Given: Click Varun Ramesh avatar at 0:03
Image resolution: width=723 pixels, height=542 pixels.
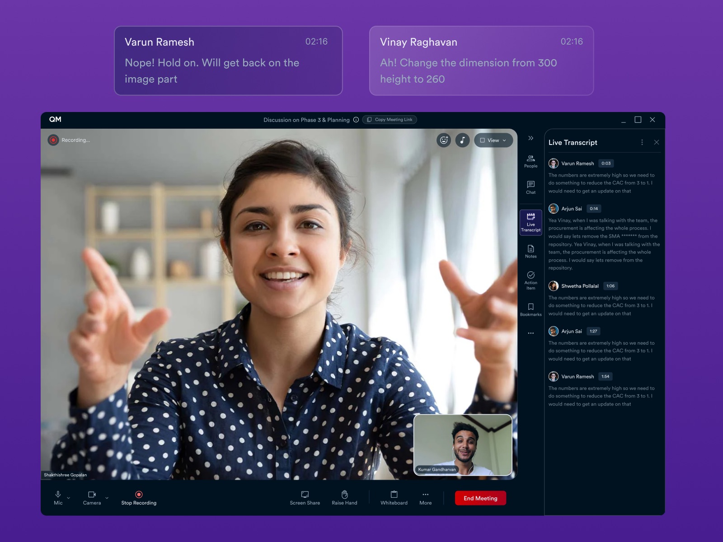Looking at the screenshot, I should [554, 164].
